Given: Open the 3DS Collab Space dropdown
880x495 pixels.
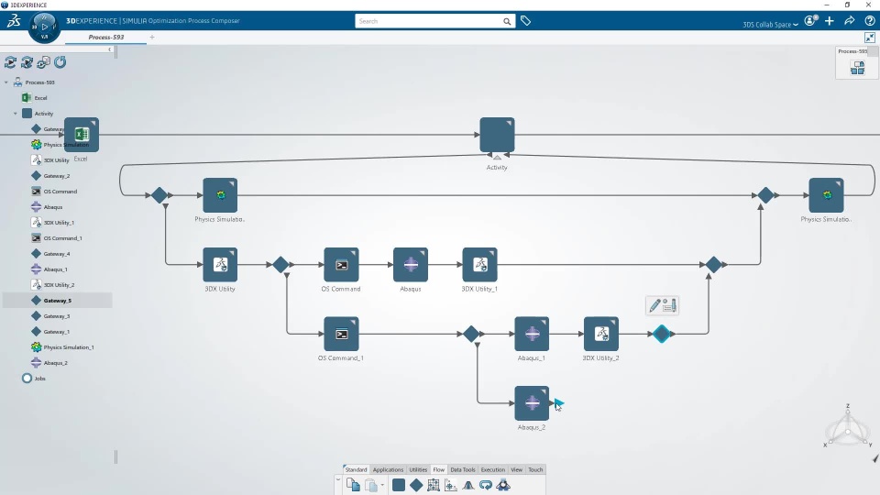Looking at the screenshot, I should [770, 25].
